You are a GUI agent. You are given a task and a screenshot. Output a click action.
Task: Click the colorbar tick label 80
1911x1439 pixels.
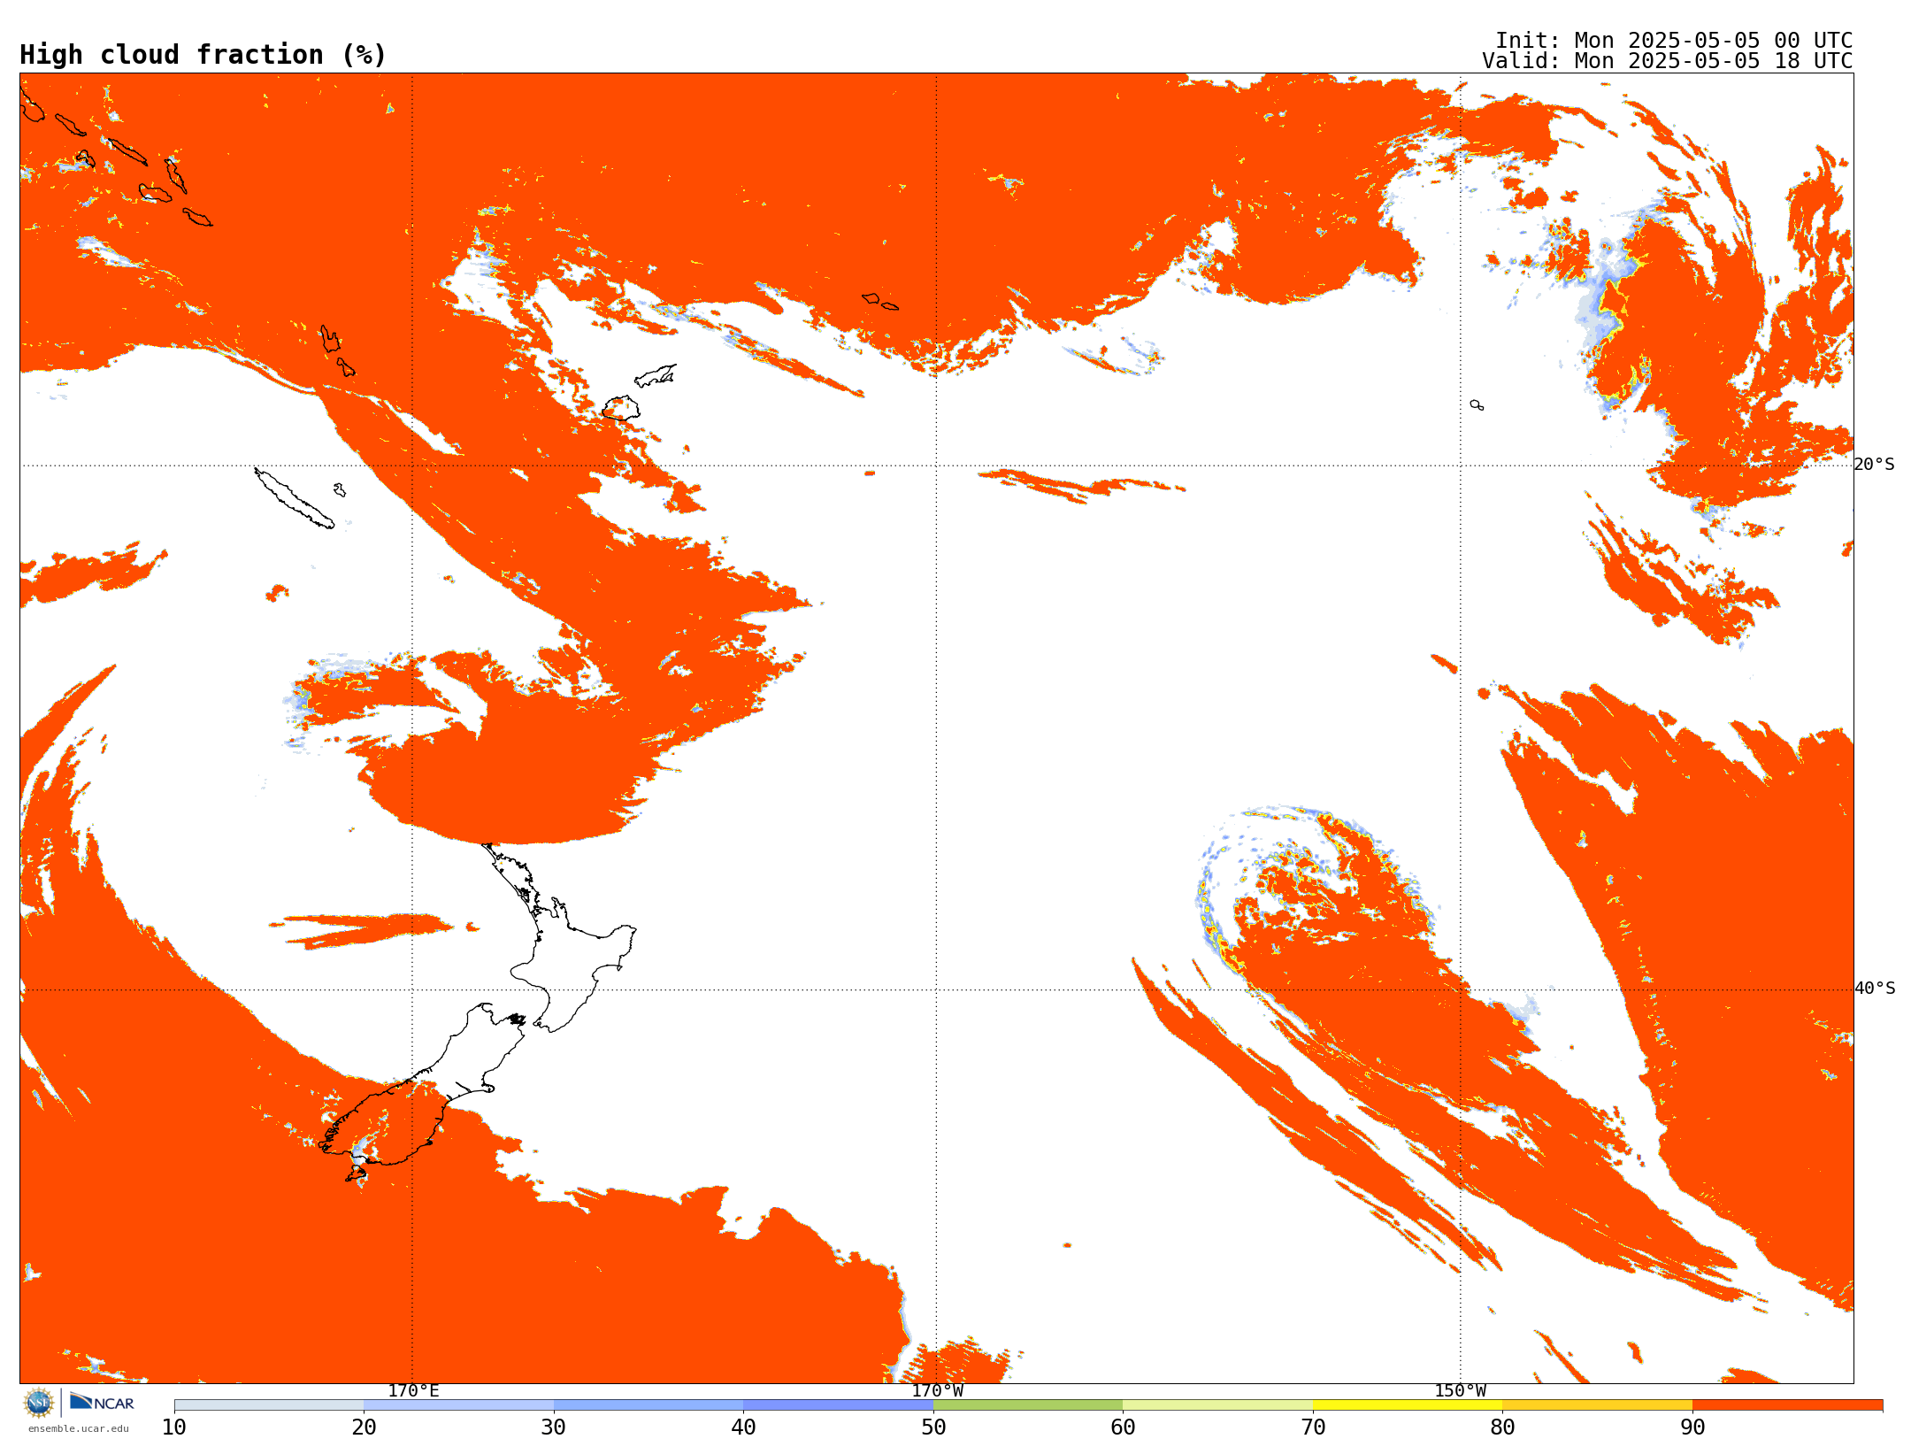1502,1427
